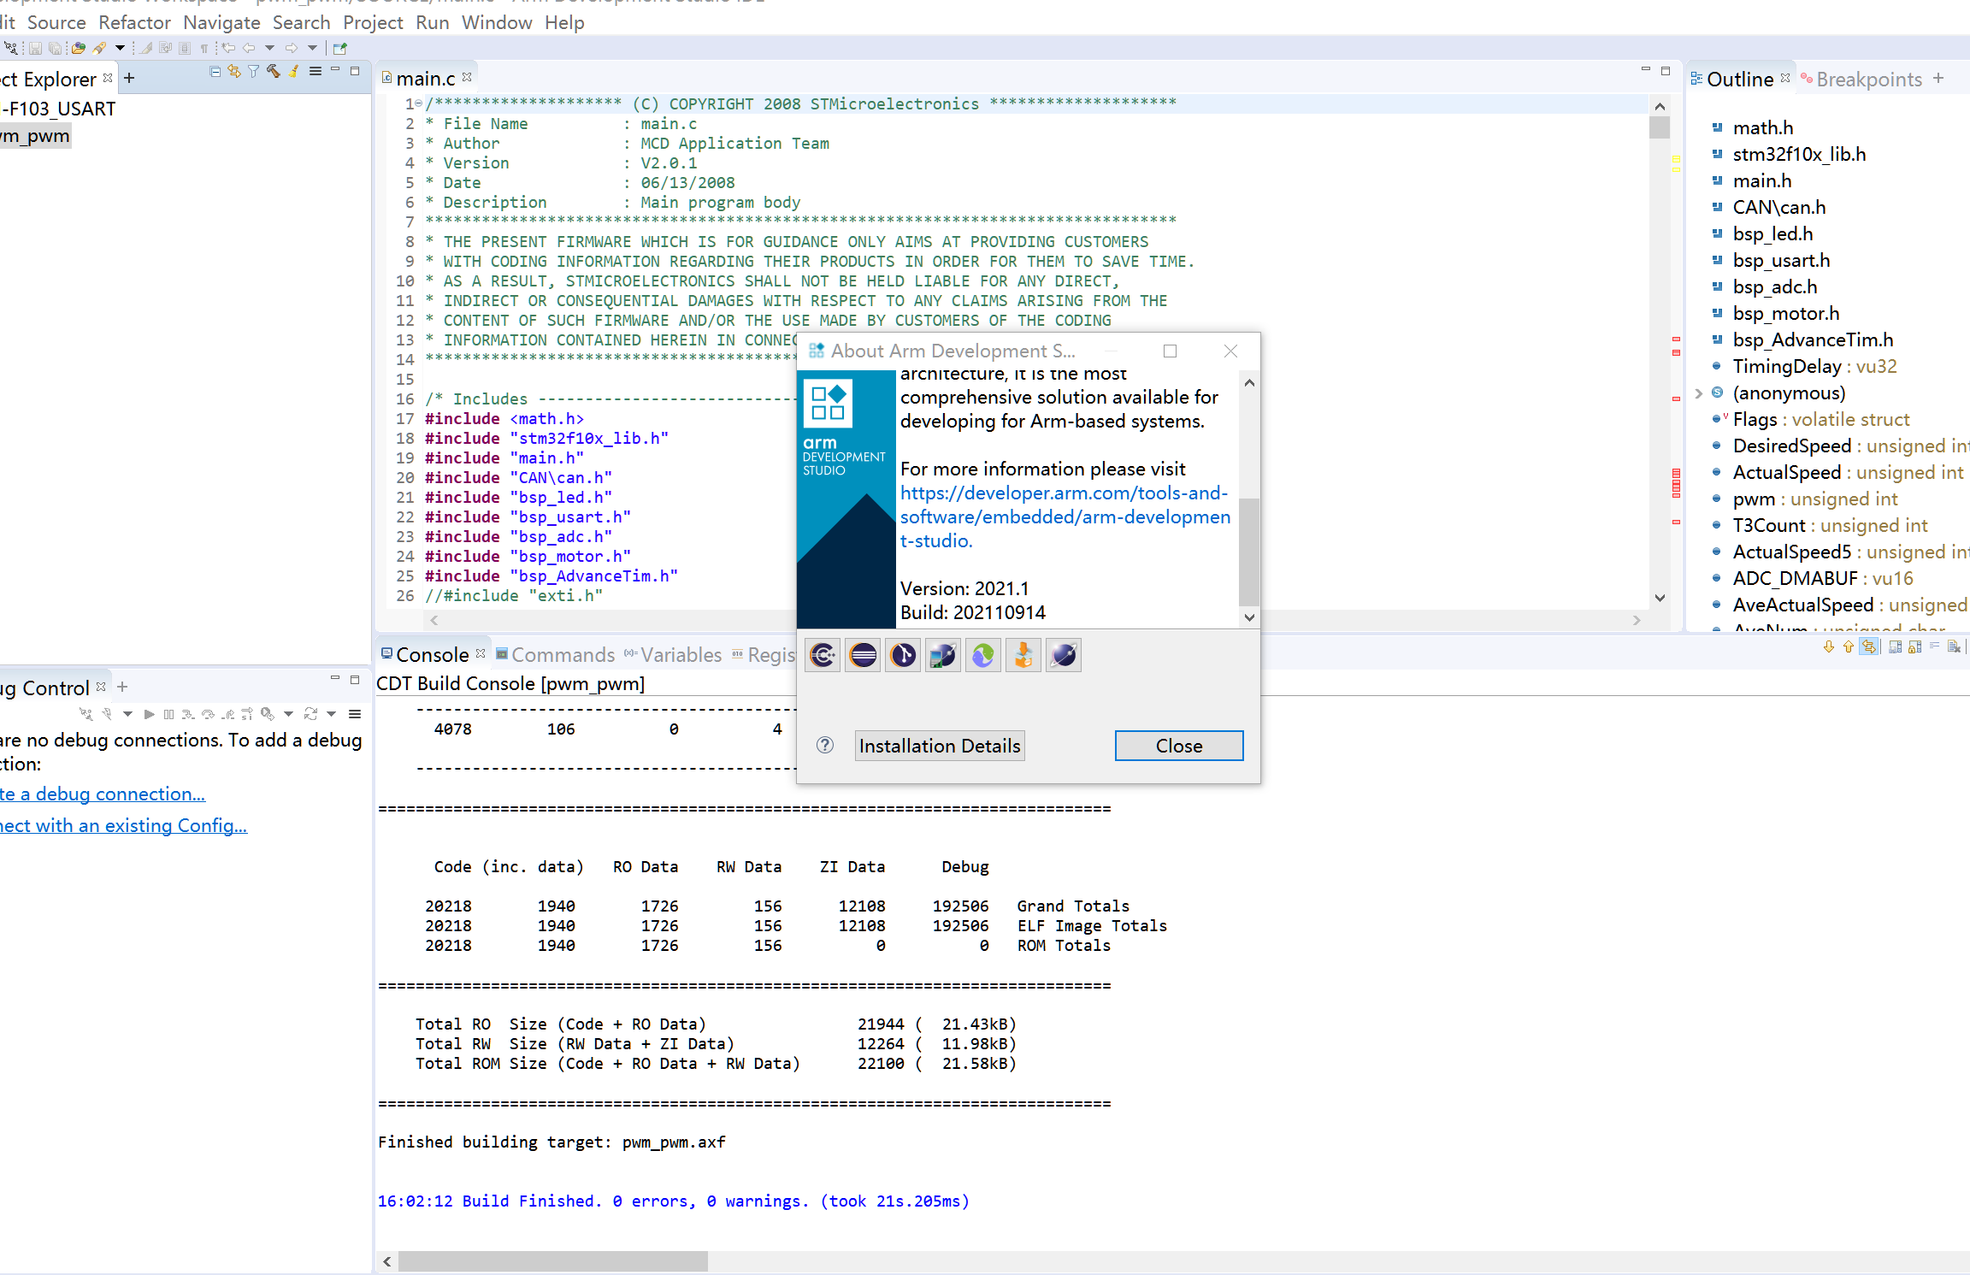
Task: Click Close button in About dialog
Action: pos(1179,746)
